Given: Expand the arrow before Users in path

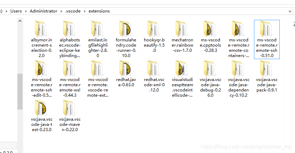Looking at the screenshot, I should tap(7, 11).
